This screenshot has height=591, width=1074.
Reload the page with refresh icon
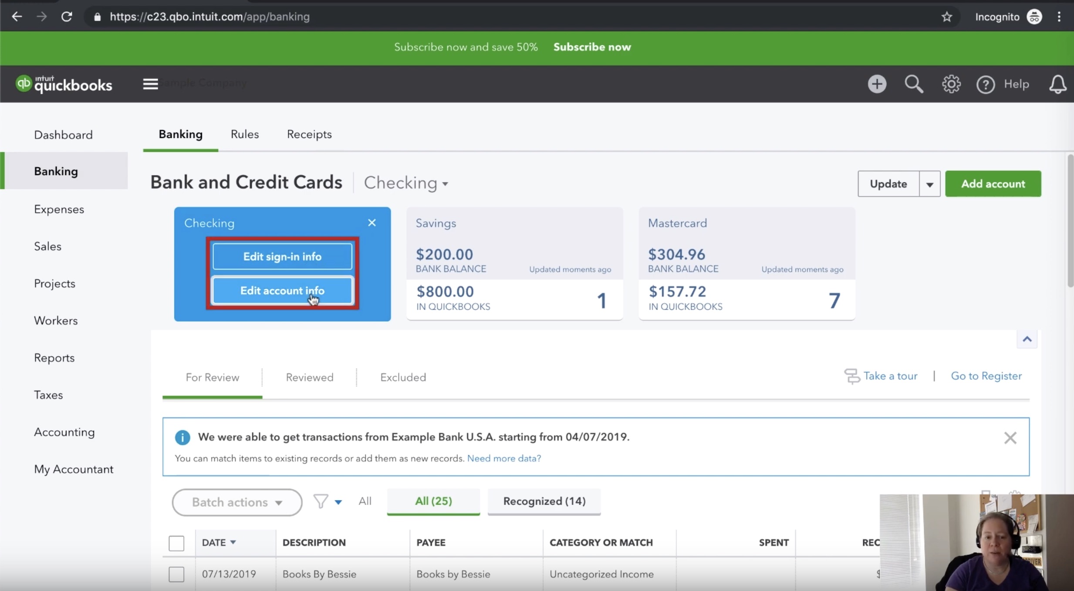point(67,17)
